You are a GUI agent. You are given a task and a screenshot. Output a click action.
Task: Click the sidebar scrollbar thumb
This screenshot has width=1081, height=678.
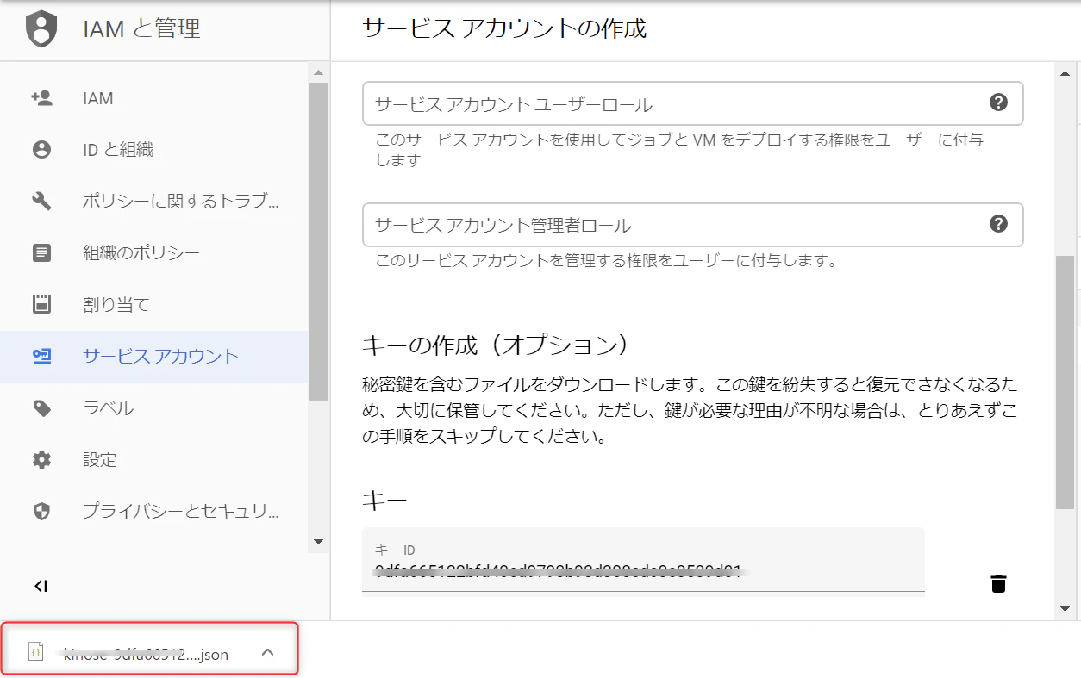318,241
